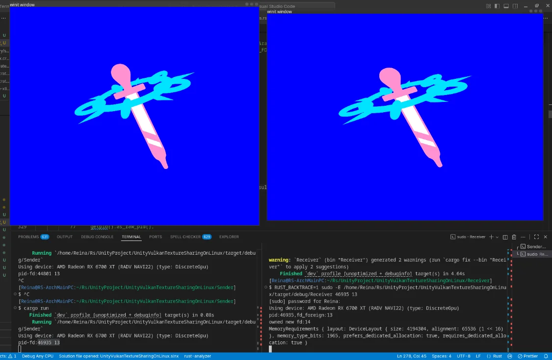This screenshot has width=552, height=360.
Task: Close the bottom terminal panel
Action: click(x=545, y=237)
